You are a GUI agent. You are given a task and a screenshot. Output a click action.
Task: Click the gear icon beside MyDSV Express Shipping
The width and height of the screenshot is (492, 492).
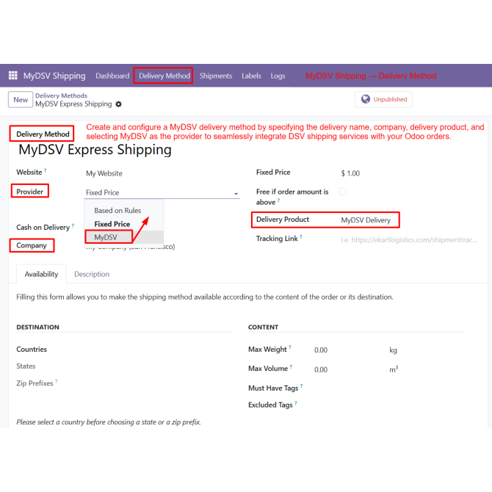click(x=118, y=104)
